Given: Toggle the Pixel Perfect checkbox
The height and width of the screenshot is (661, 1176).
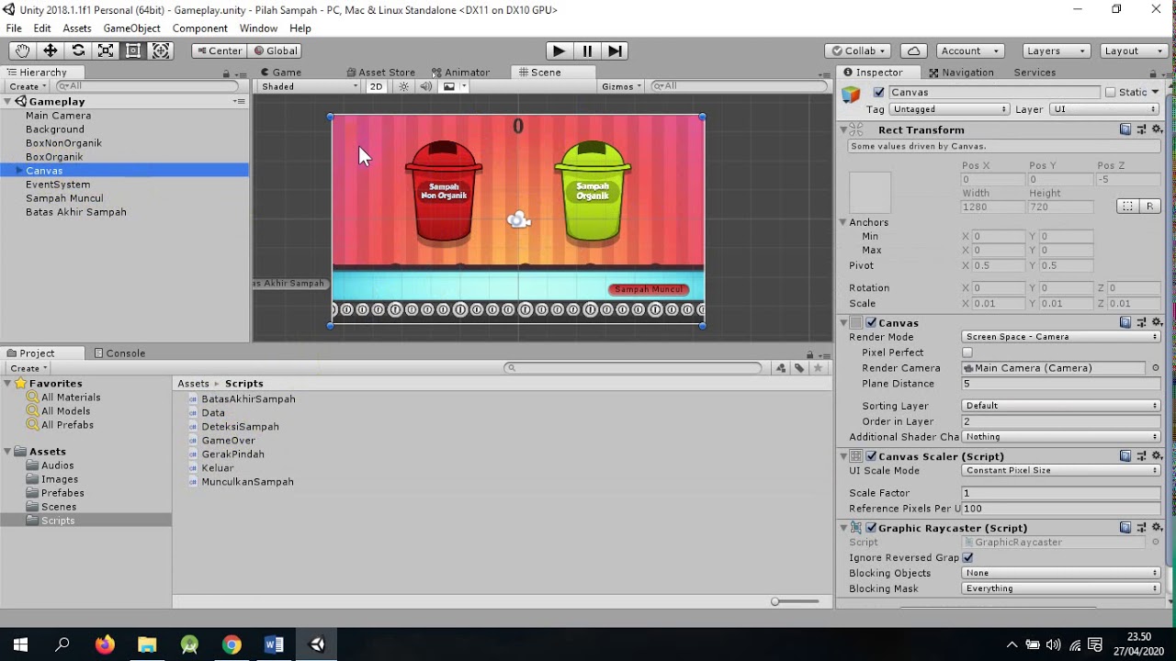Looking at the screenshot, I should 967,353.
